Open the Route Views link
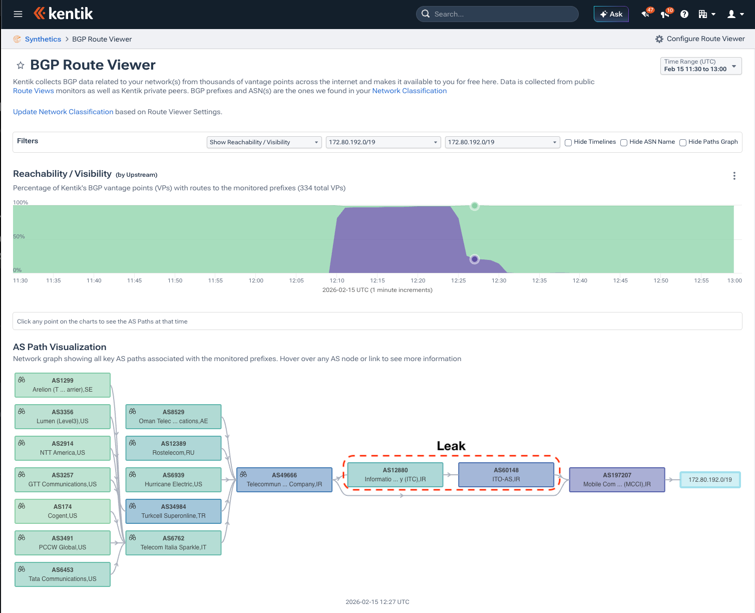Screen dimensions: 755x613 33,91
